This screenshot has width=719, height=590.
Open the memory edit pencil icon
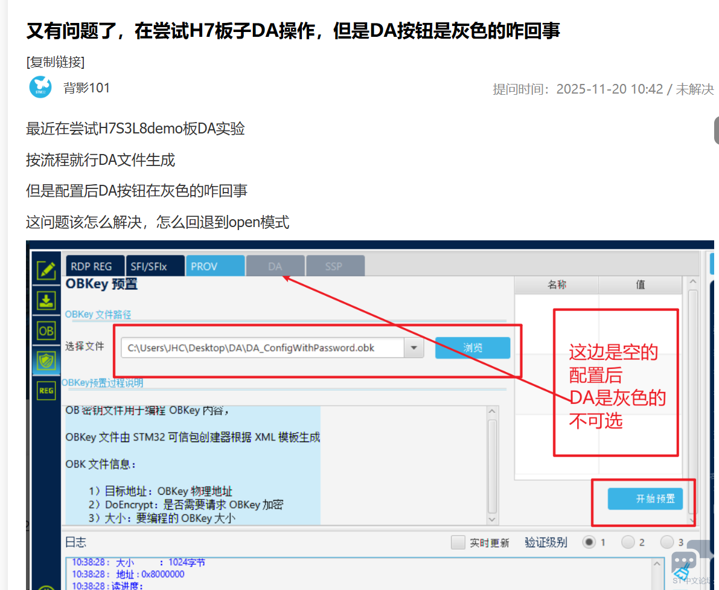pos(46,270)
